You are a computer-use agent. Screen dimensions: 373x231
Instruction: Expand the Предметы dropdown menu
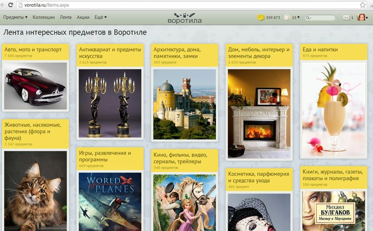[15, 17]
